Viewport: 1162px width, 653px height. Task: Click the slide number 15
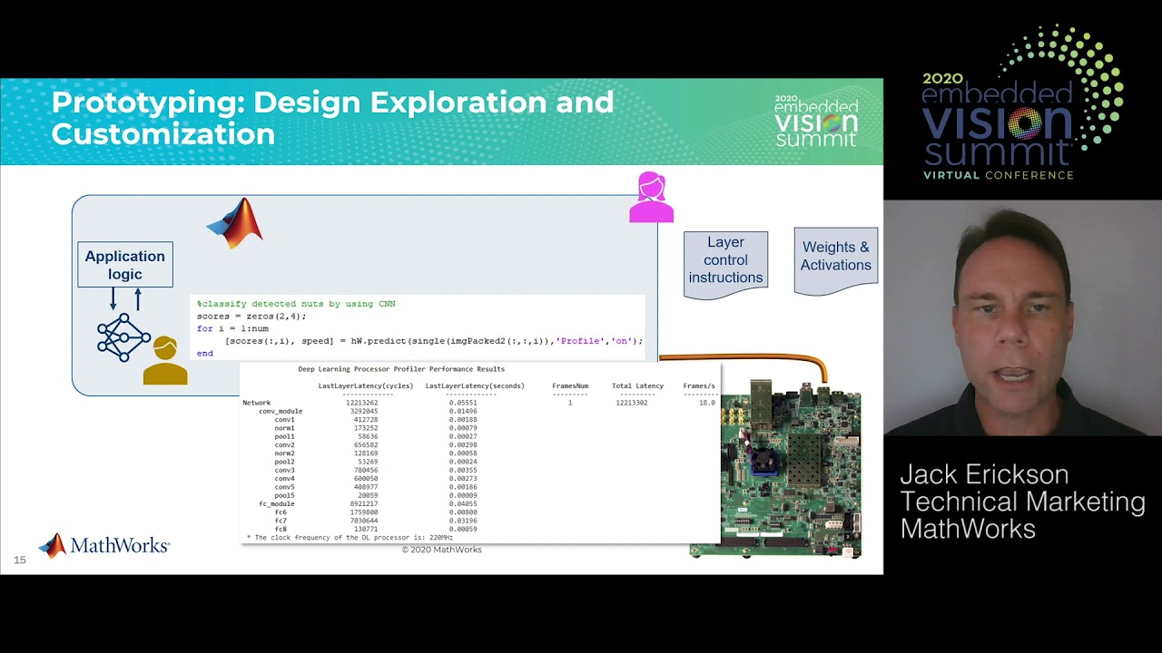[20, 560]
